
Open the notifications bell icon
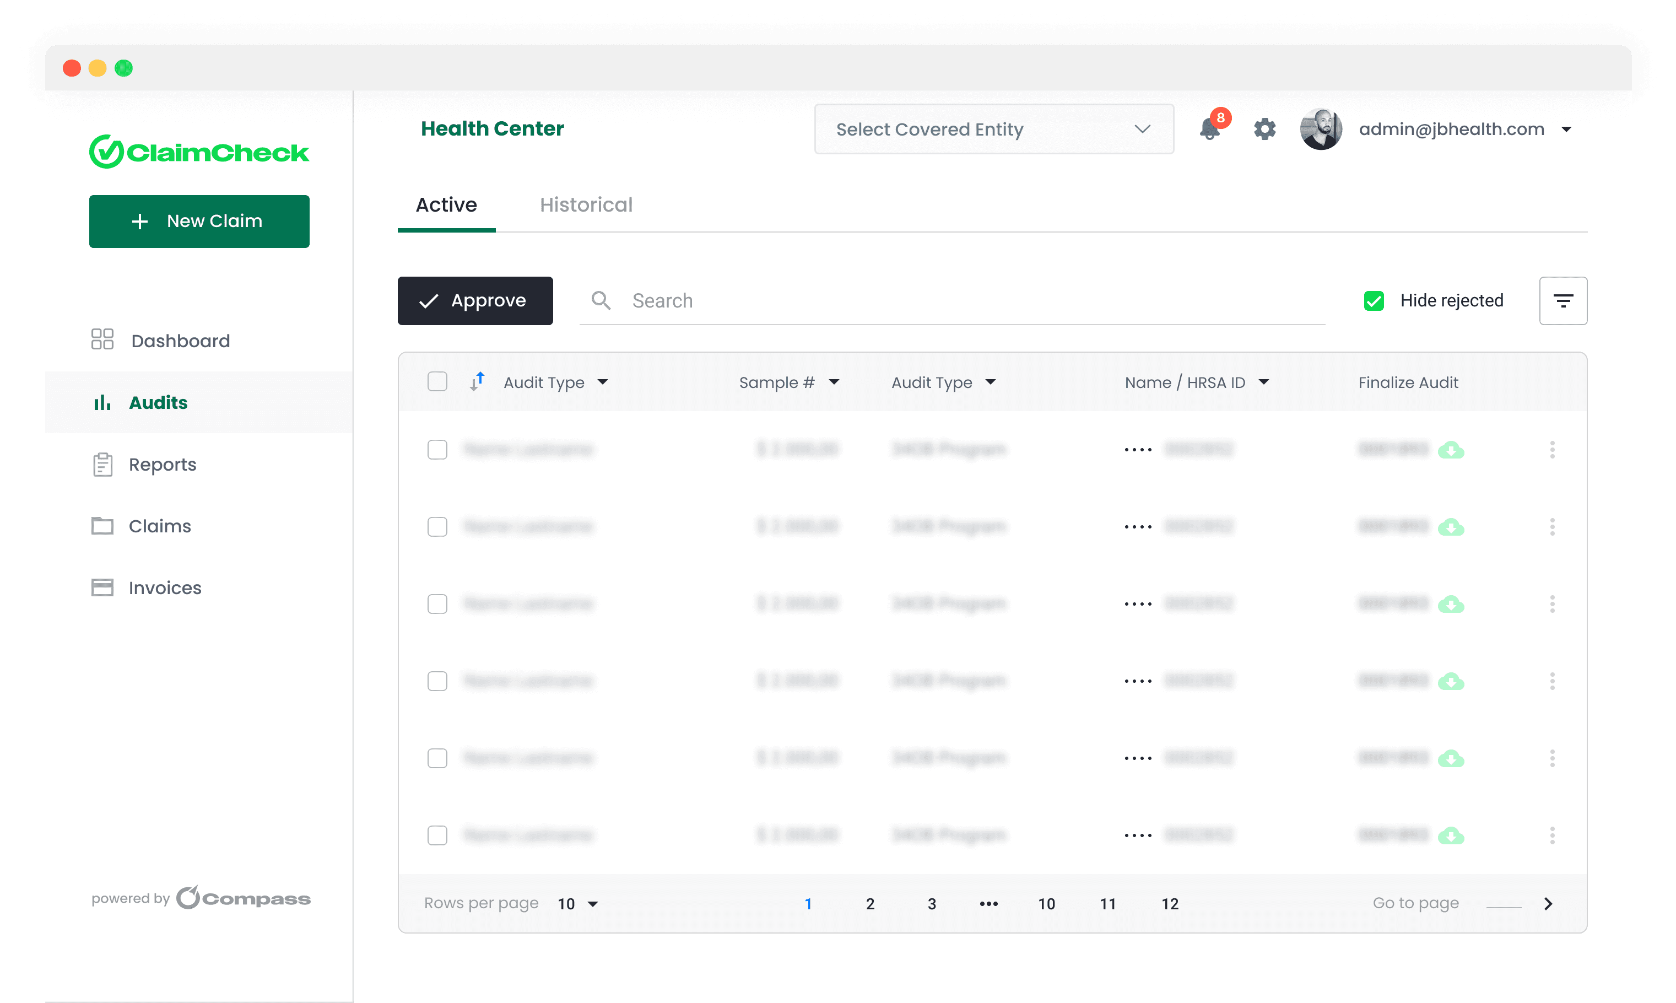(1209, 129)
